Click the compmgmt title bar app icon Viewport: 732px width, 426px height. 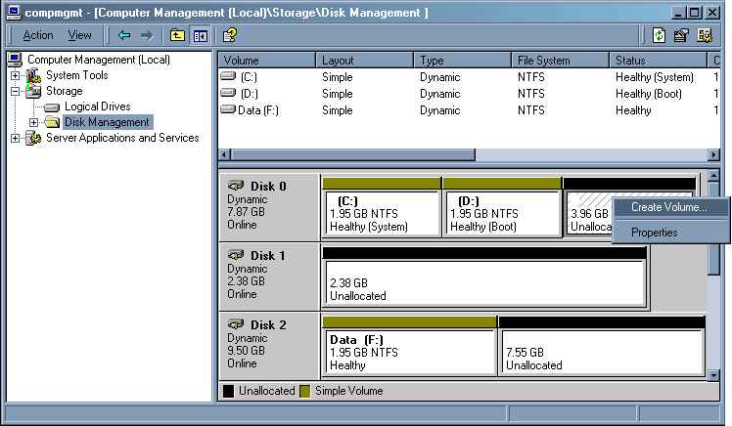(14, 13)
